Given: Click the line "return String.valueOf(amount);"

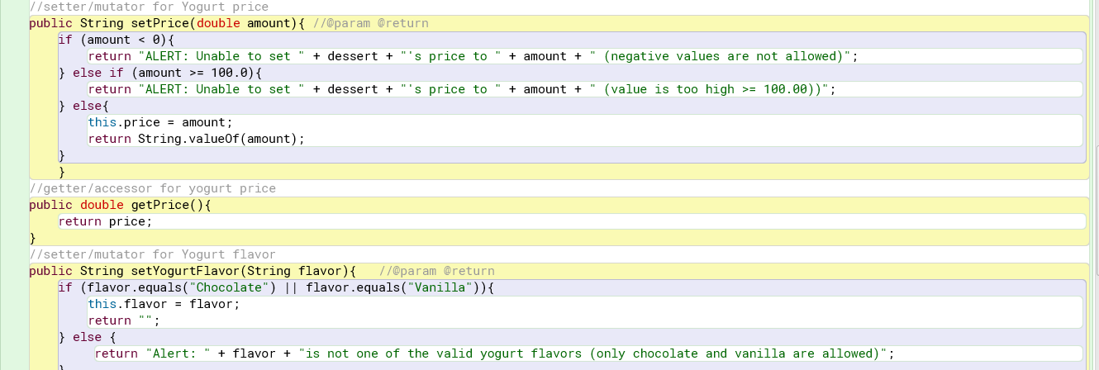Looking at the screenshot, I should (x=197, y=139).
